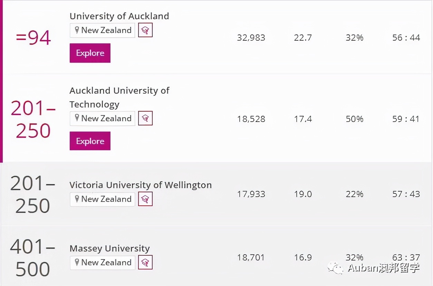
Task: Open the Auckland University of Technology page
Action: tap(119, 97)
